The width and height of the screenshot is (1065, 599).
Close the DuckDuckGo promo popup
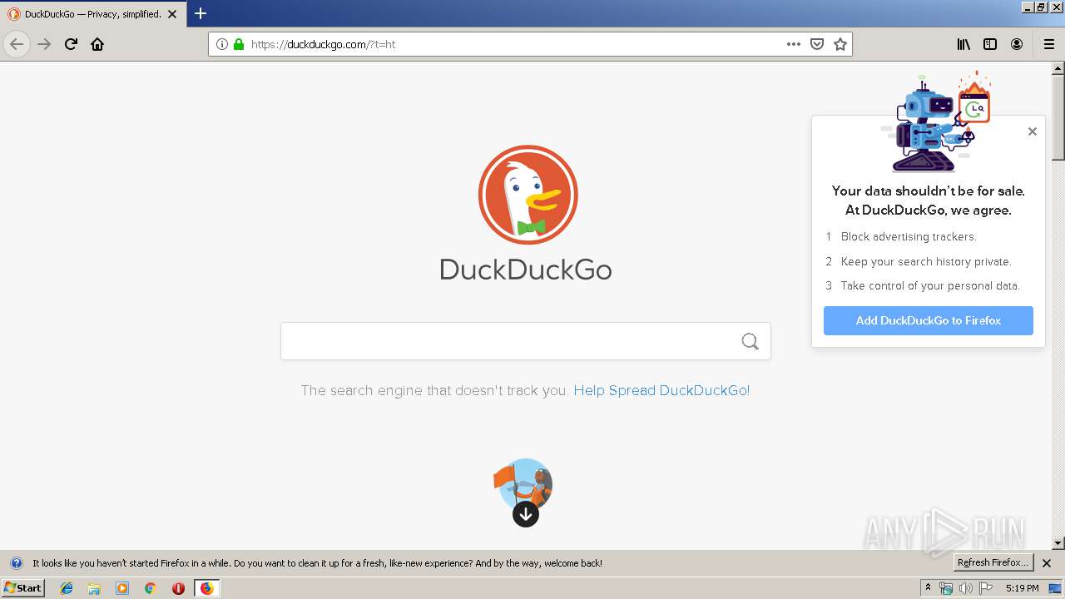pos(1033,131)
